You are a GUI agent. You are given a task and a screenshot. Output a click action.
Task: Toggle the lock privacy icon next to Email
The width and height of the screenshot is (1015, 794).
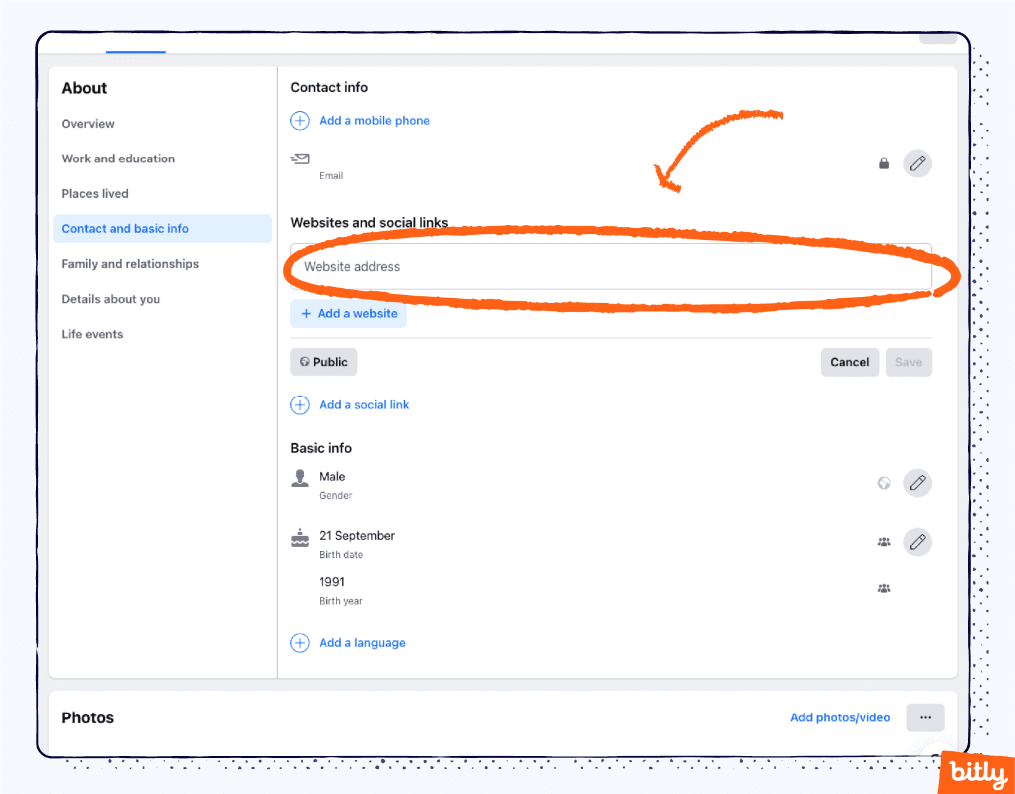884,163
